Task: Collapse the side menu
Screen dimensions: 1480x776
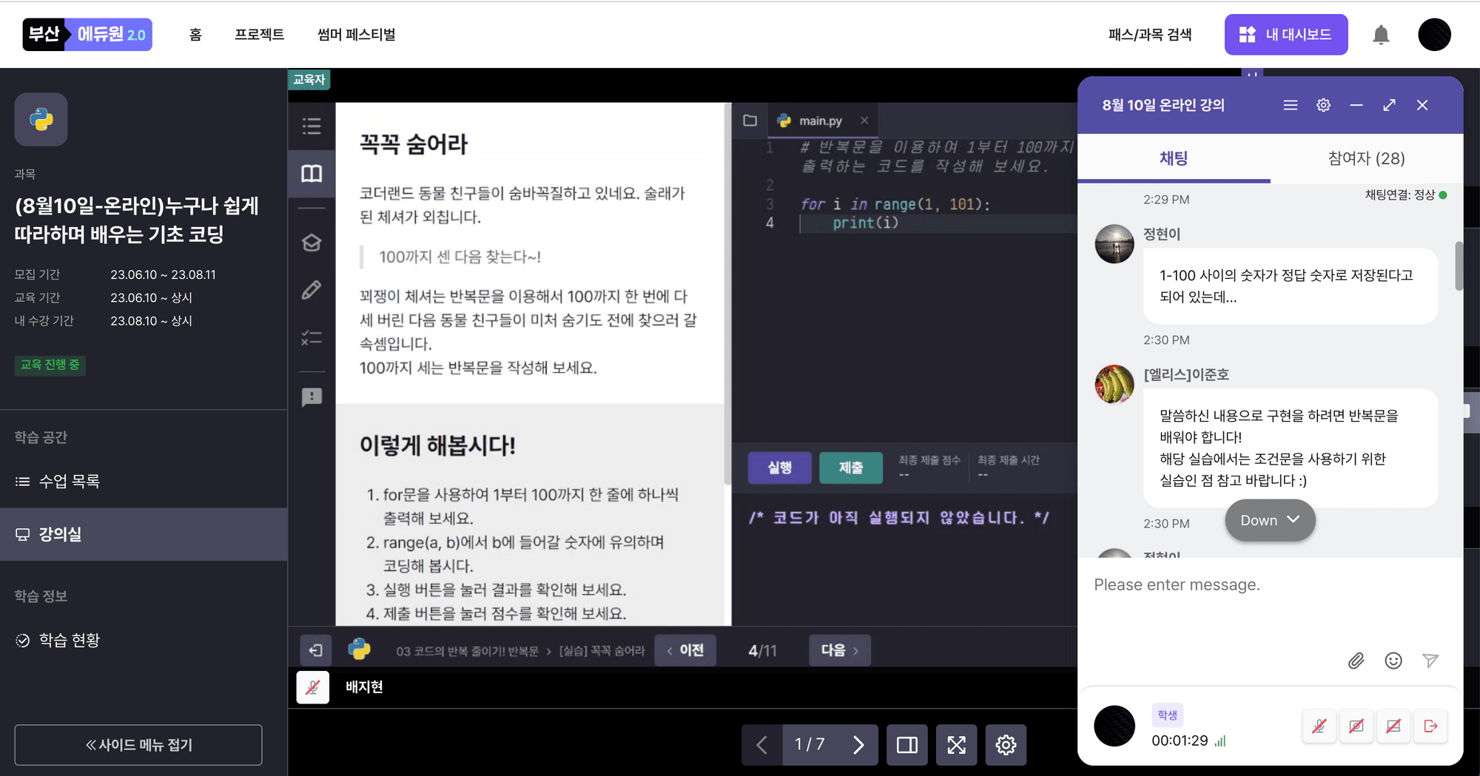Action: [x=138, y=745]
